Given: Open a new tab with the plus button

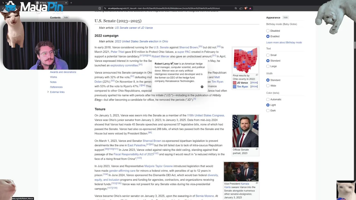Looking at the screenshot, I should pos(71,3).
